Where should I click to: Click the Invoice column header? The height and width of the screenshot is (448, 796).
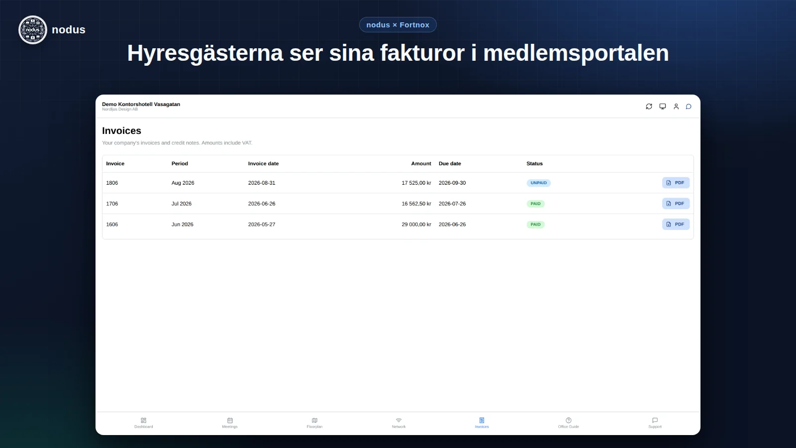[x=115, y=164]
